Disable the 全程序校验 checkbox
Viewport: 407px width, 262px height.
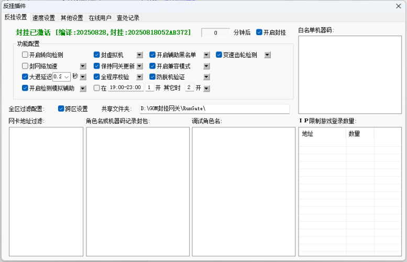[x=97, y=77]
